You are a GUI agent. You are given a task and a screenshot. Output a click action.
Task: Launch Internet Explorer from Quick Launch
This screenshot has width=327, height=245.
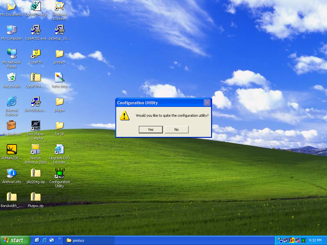point(45,240)
